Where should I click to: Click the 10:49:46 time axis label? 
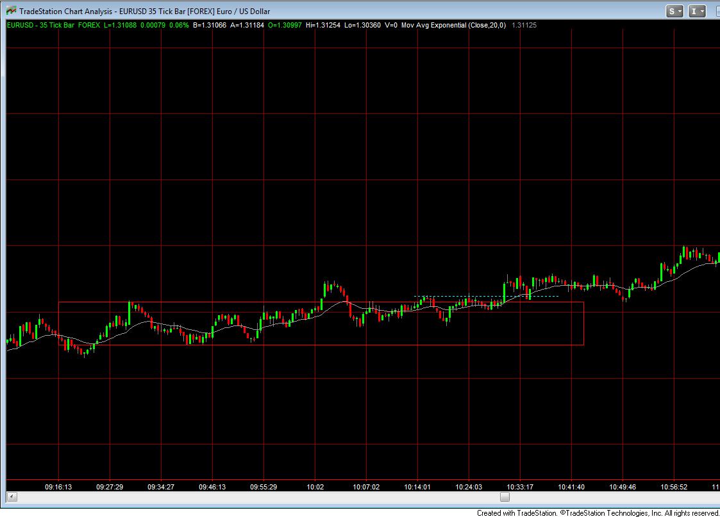(x=623, y=487)
